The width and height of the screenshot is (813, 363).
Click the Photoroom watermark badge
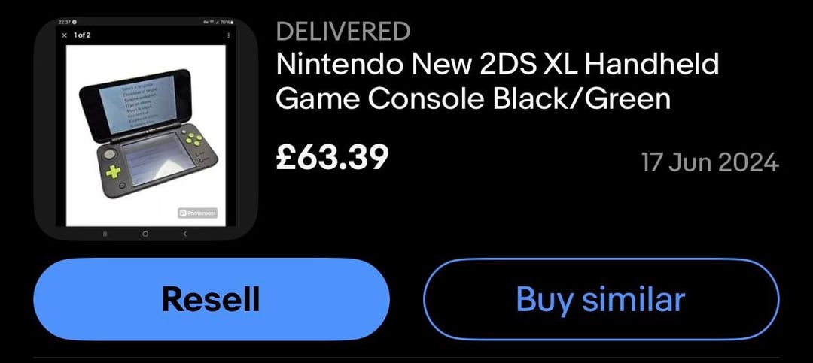[x=197, y=213]
